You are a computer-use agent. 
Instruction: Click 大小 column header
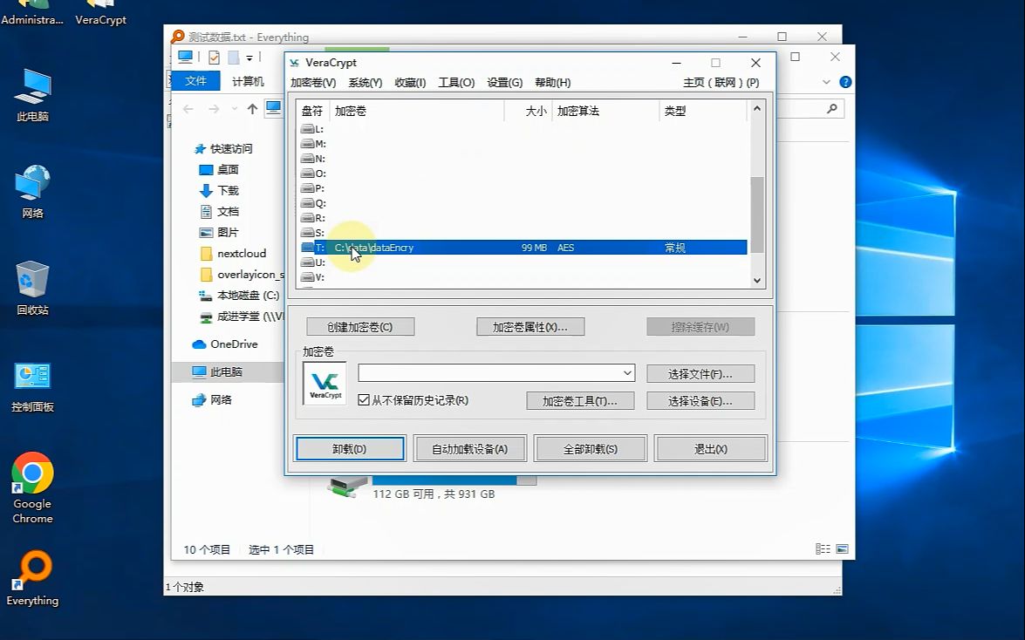point(528,111)
